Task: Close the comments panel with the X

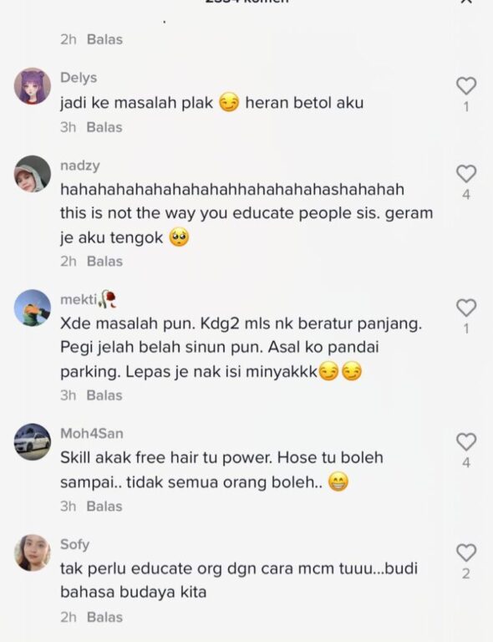Action: click(466, 1)
